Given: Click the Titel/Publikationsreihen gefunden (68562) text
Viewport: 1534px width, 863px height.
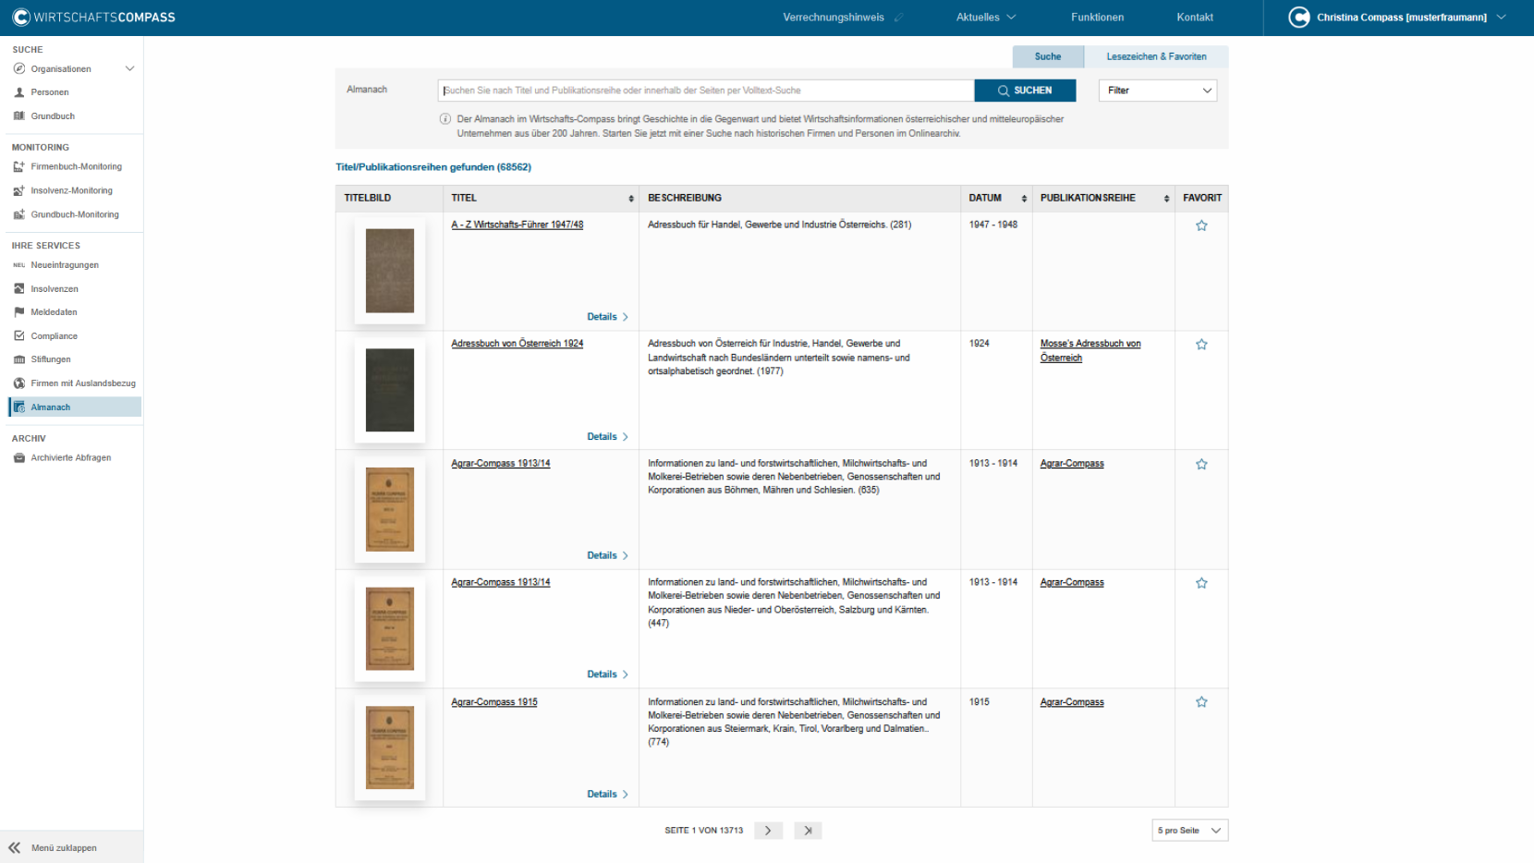Looking at the screenshot, I should [x=433, y=167].
